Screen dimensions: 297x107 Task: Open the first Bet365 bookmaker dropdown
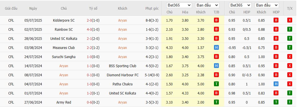coord(179,5)
